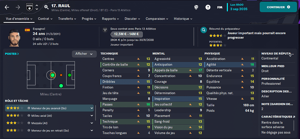Screen dimensions: 300x139
Task: Click the role list scrollbar
Action: [x=96, y=113]
